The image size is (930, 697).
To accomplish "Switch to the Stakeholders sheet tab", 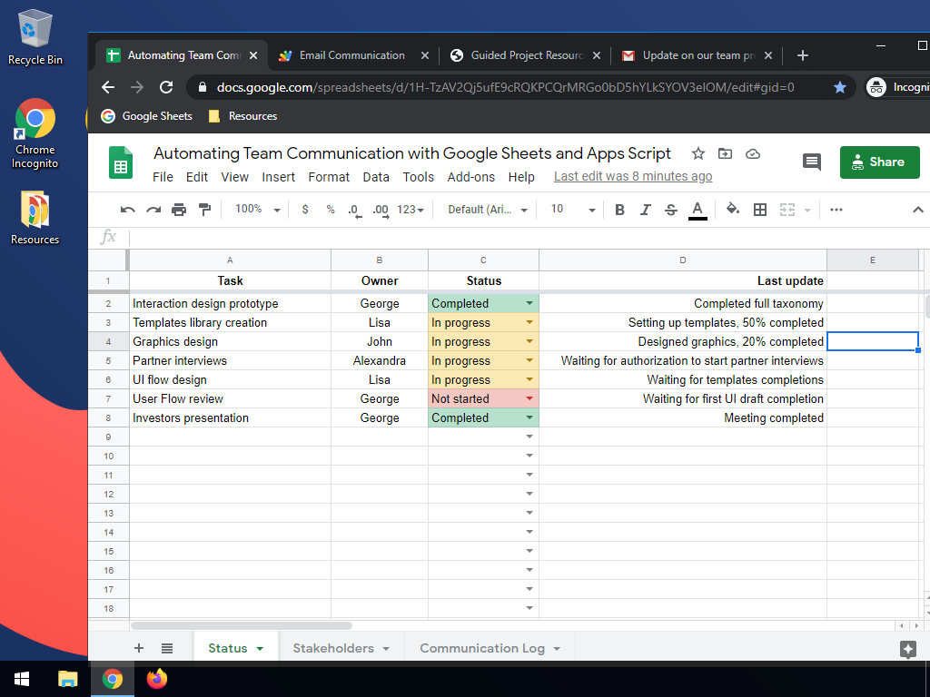I will pyautogui.click(x=332, y=648).
